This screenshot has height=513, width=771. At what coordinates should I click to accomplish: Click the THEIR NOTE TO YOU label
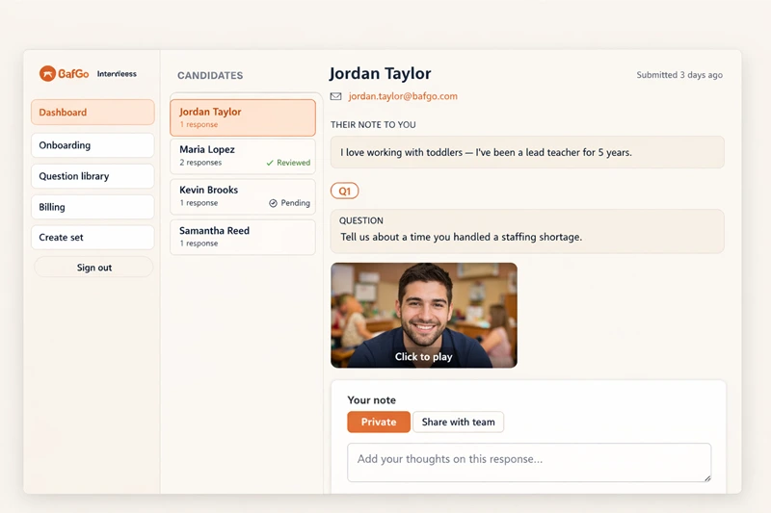[x=373, y=125]
